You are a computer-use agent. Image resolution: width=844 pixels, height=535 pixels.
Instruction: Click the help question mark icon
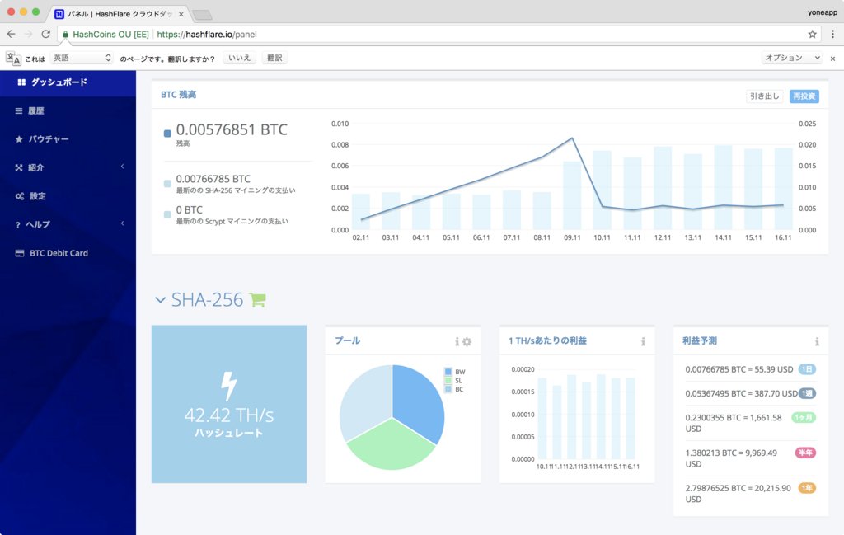[18, 224]
